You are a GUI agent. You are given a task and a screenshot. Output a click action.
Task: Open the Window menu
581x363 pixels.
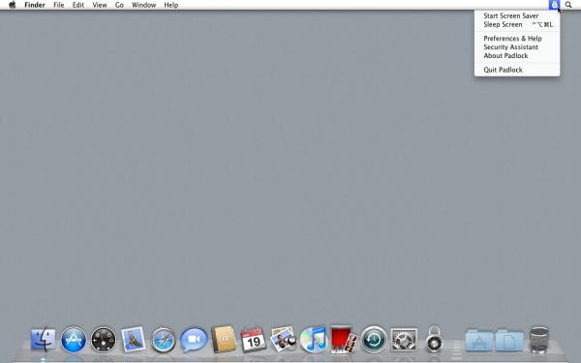(x=143, y=5)
